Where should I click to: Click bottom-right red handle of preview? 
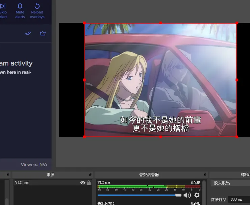pos(237,137)
